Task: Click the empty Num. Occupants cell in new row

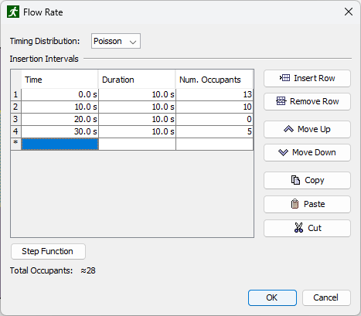Action: click(x=214, y=144)
